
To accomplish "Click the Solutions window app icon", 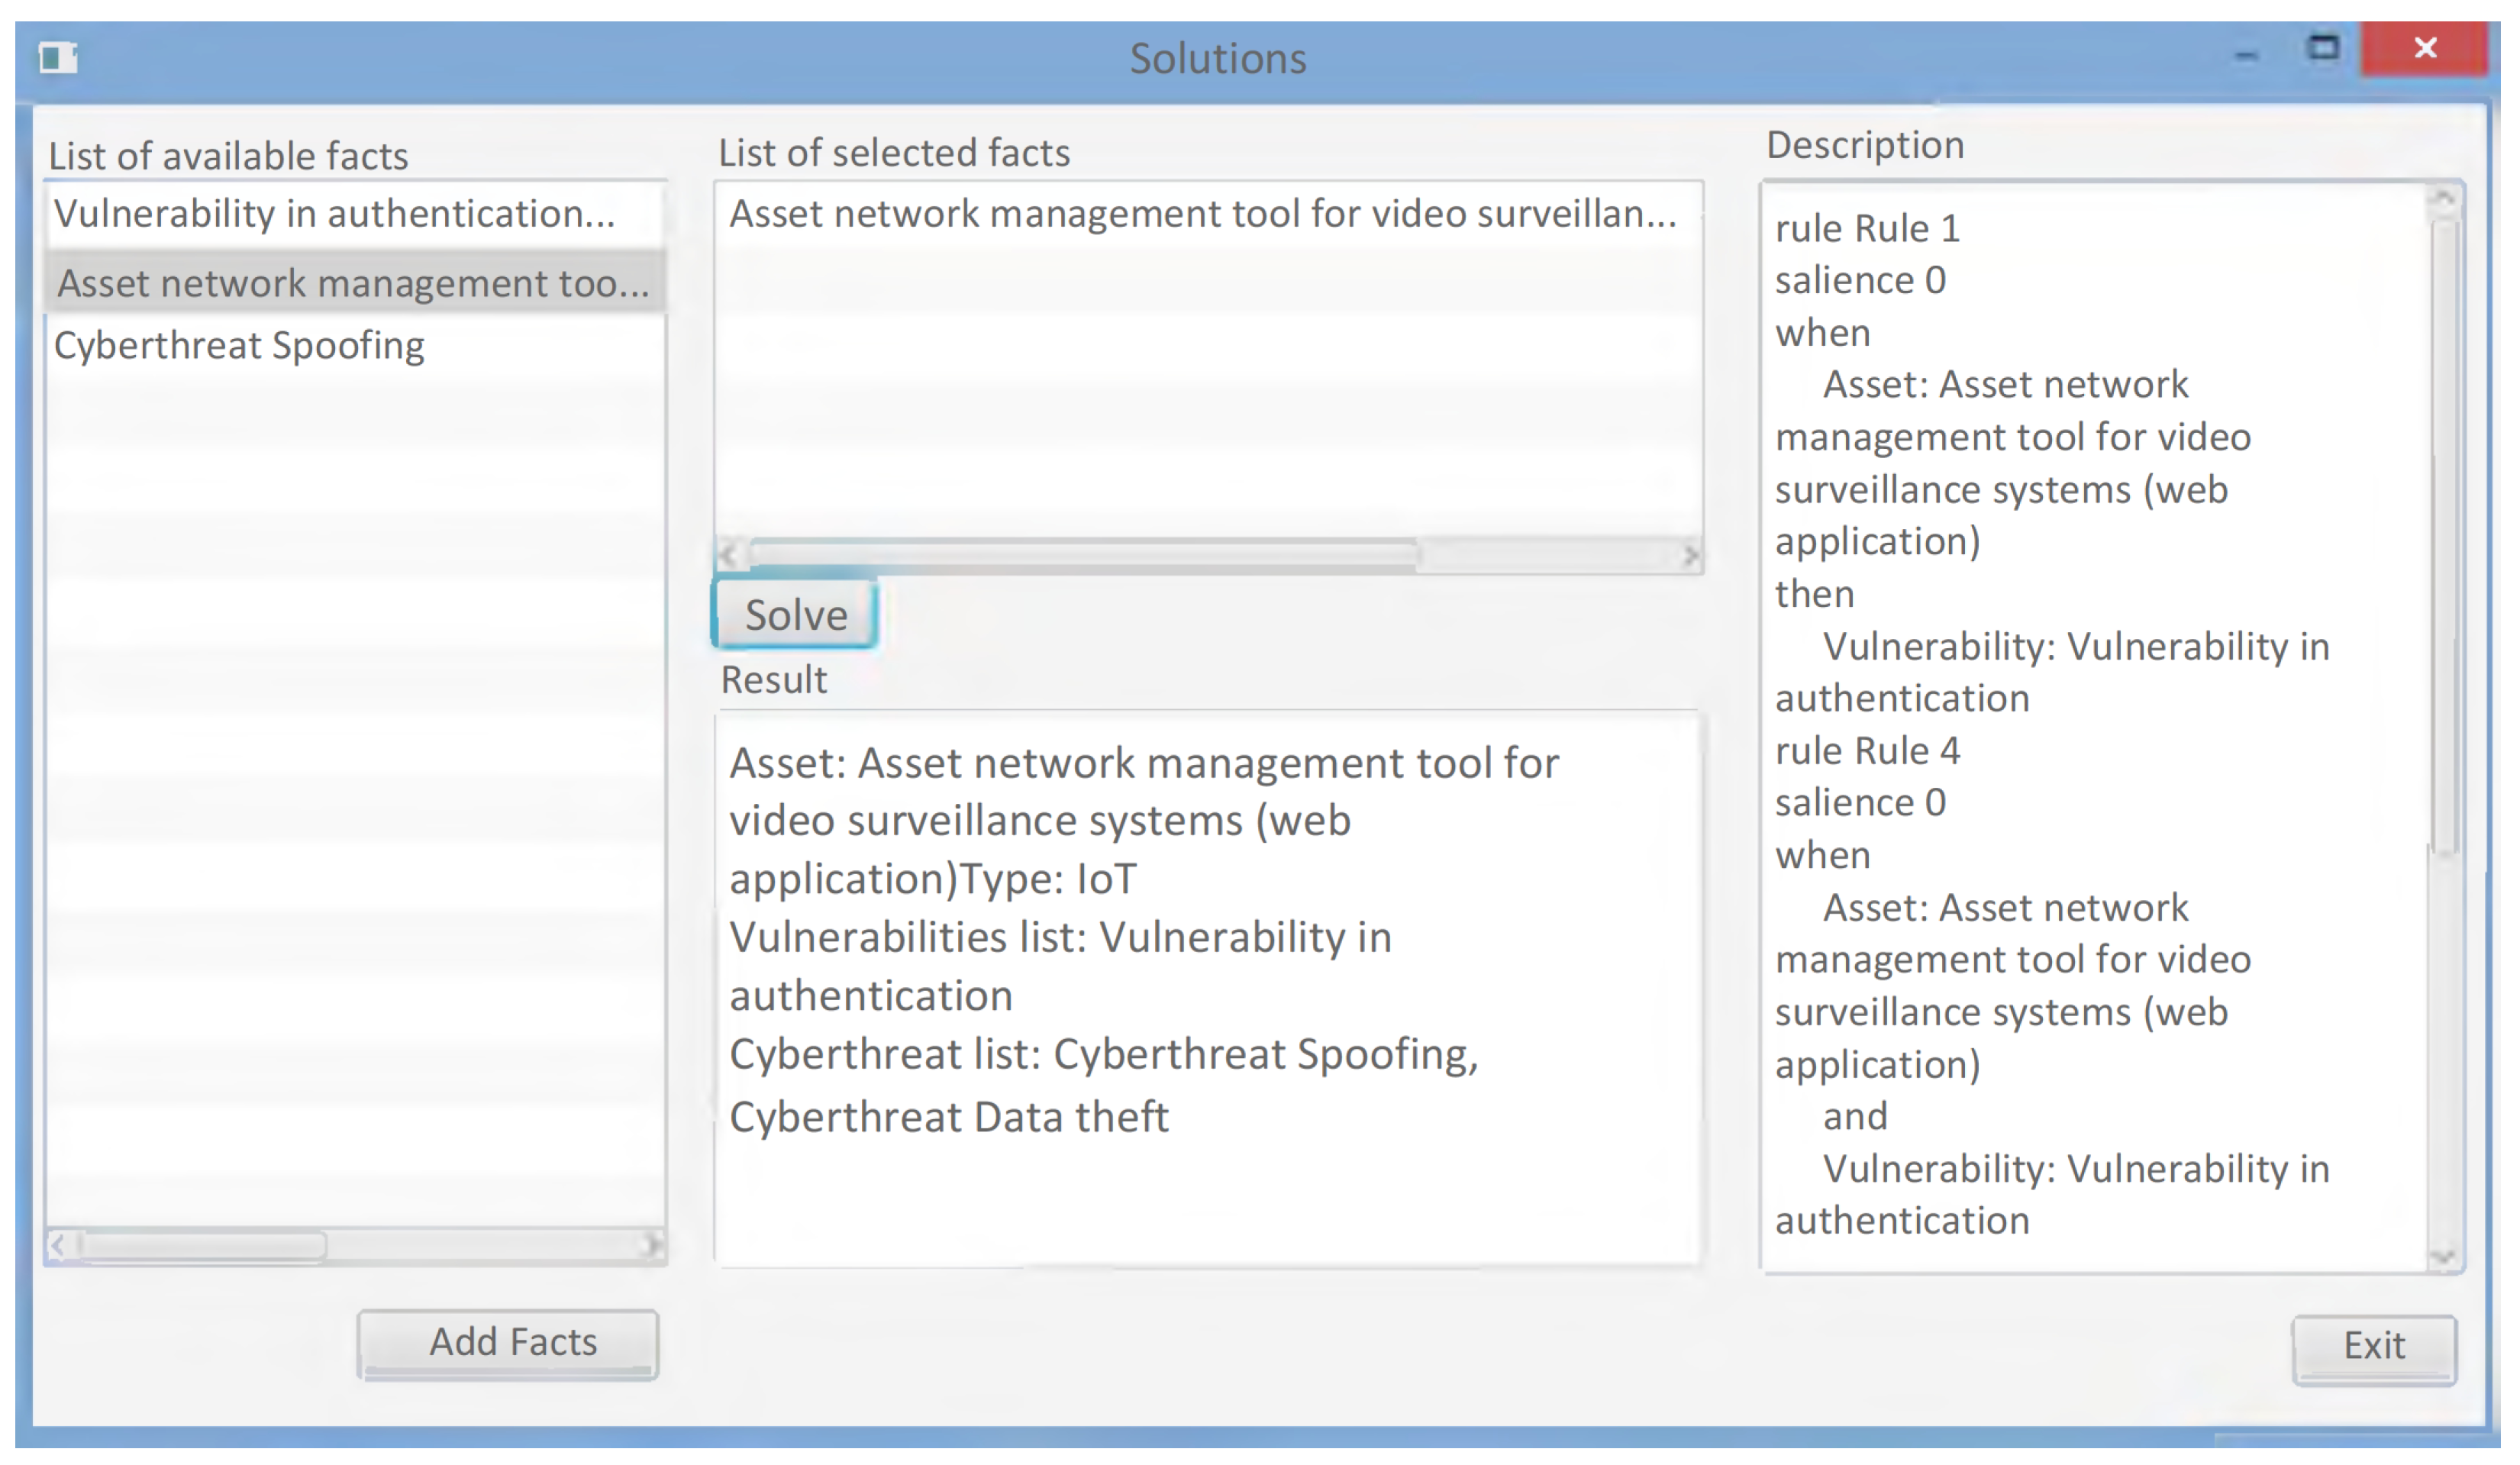I will tap(58, 57).
